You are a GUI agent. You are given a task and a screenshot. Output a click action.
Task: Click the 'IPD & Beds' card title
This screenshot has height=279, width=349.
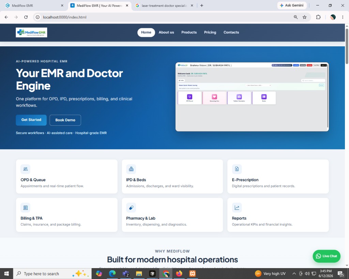coord(136,180)
